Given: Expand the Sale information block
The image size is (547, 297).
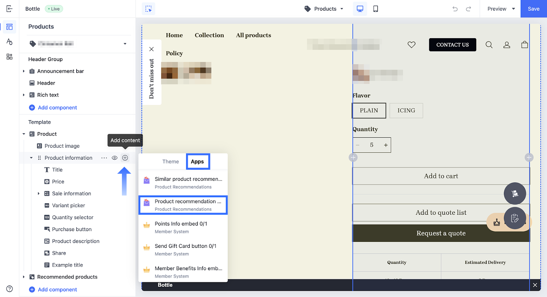Looking at the screenshot, I should pos(39,193).
